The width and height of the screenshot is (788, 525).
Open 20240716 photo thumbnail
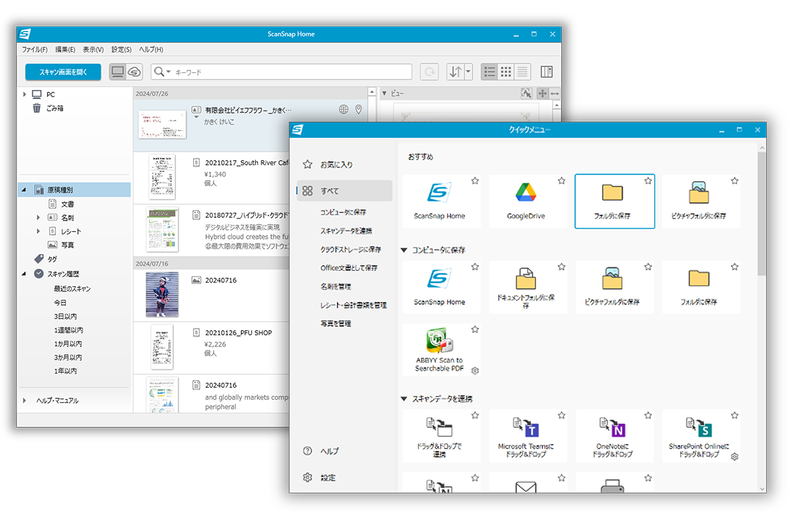tap(162, 295)
